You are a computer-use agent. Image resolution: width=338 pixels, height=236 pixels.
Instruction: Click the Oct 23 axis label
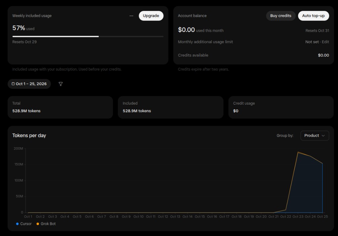tap(298, 217)
